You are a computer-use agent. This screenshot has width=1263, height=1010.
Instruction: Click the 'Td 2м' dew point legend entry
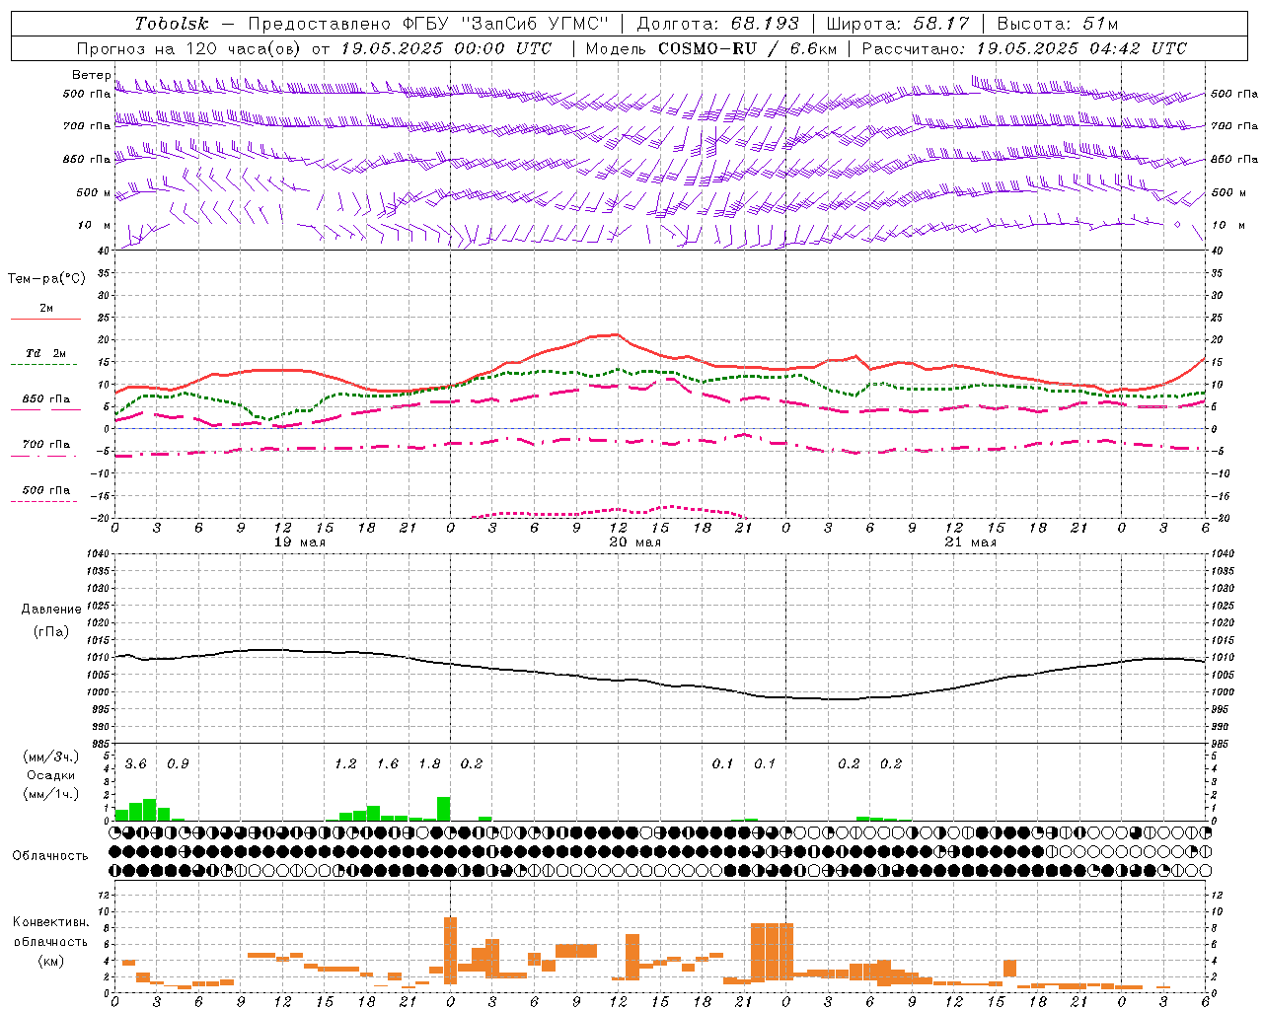[45, 353]
